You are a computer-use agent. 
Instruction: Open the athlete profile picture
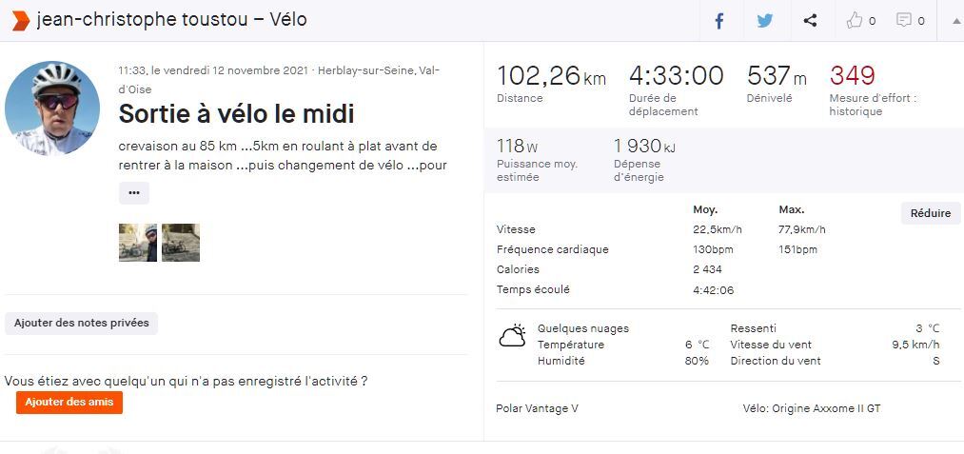coord(52,109)
